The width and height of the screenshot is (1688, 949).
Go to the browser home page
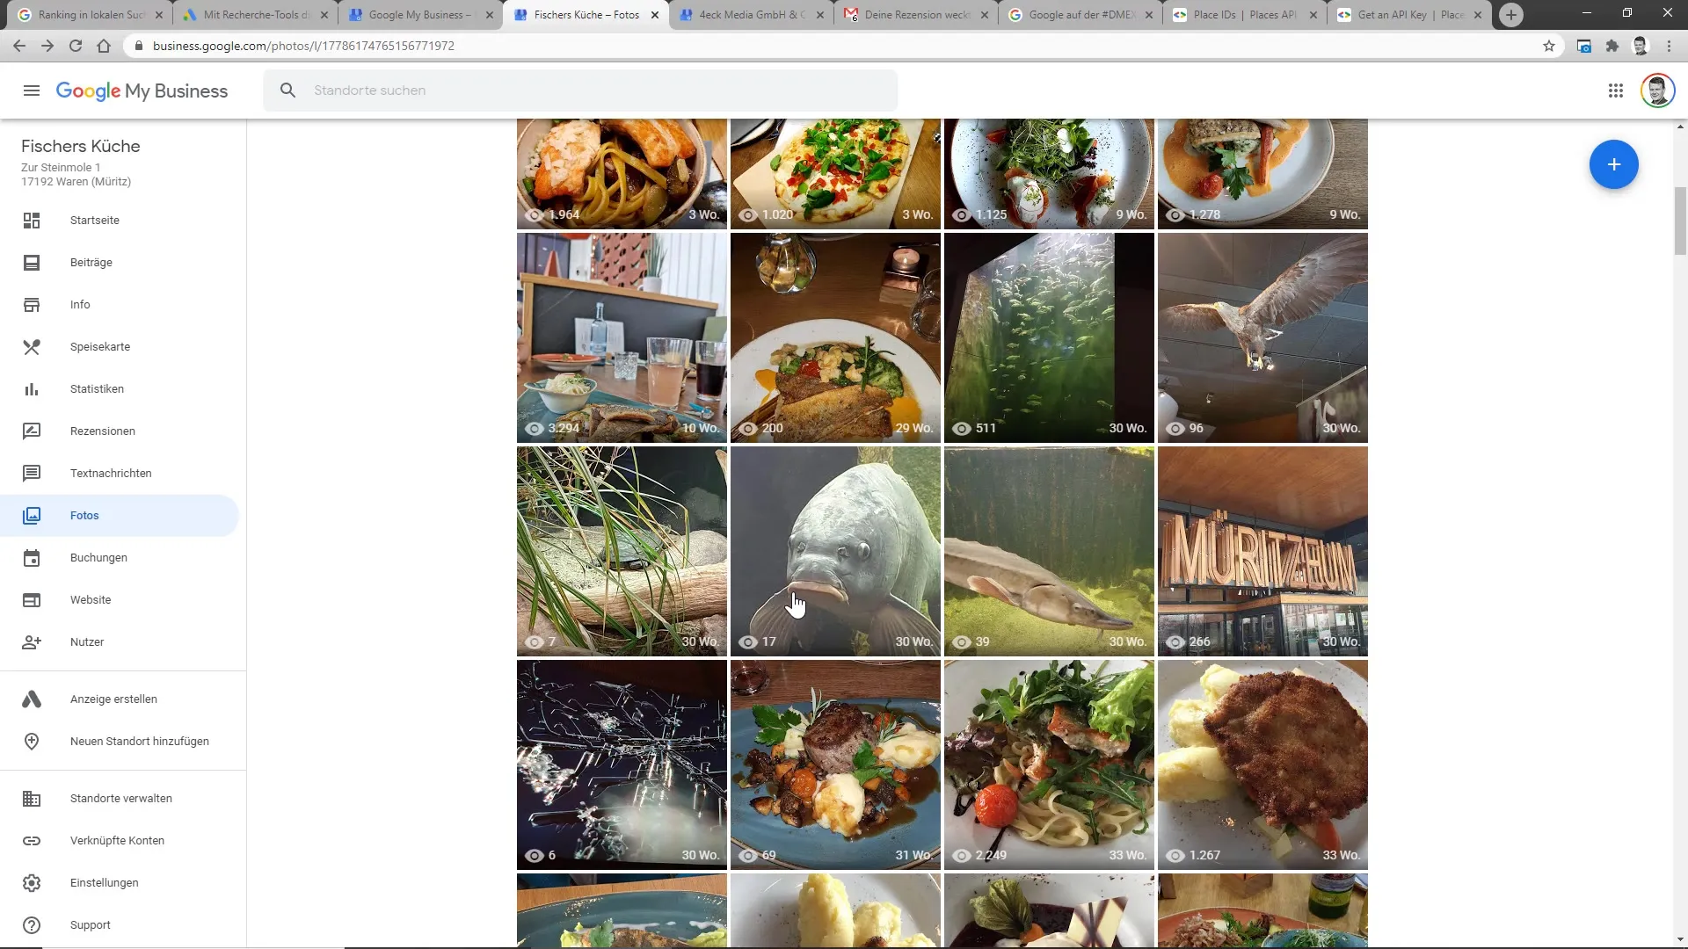tap(104, 46)
